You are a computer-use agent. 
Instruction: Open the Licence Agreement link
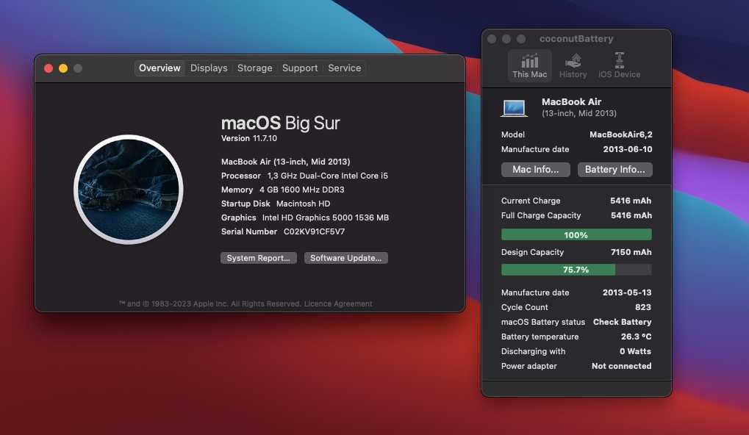(x=338, y=303)
